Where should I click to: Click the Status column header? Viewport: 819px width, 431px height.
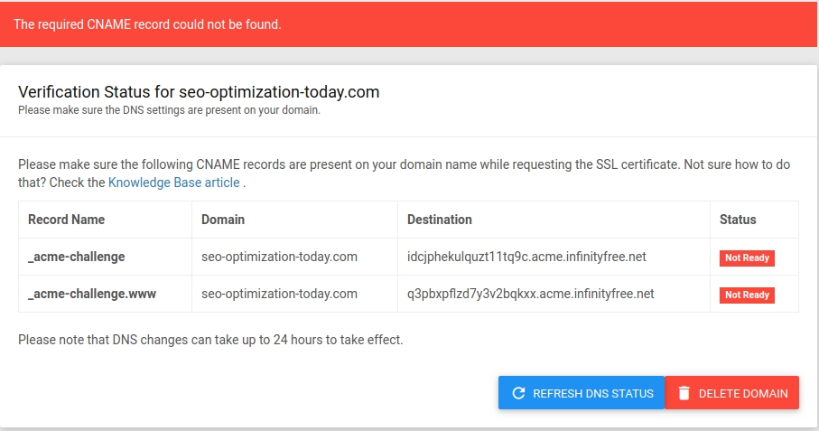click(738, 220)
